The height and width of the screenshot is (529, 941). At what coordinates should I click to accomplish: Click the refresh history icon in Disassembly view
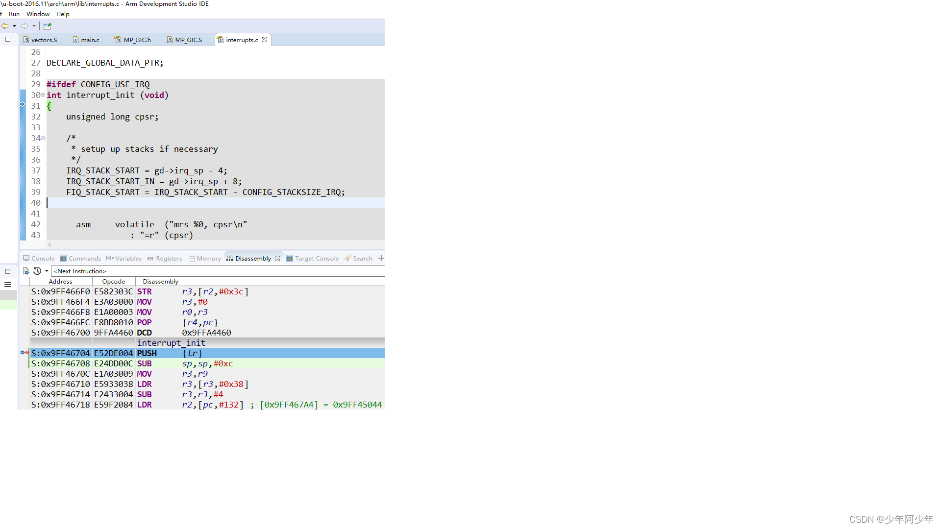pos(37,271)
